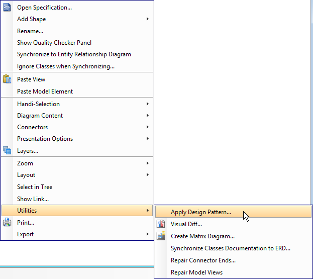Viewport: 313px width, 279px height.
Task: Expand the Presentation Options submenu arrow
Action: click(x=148, y=139)
